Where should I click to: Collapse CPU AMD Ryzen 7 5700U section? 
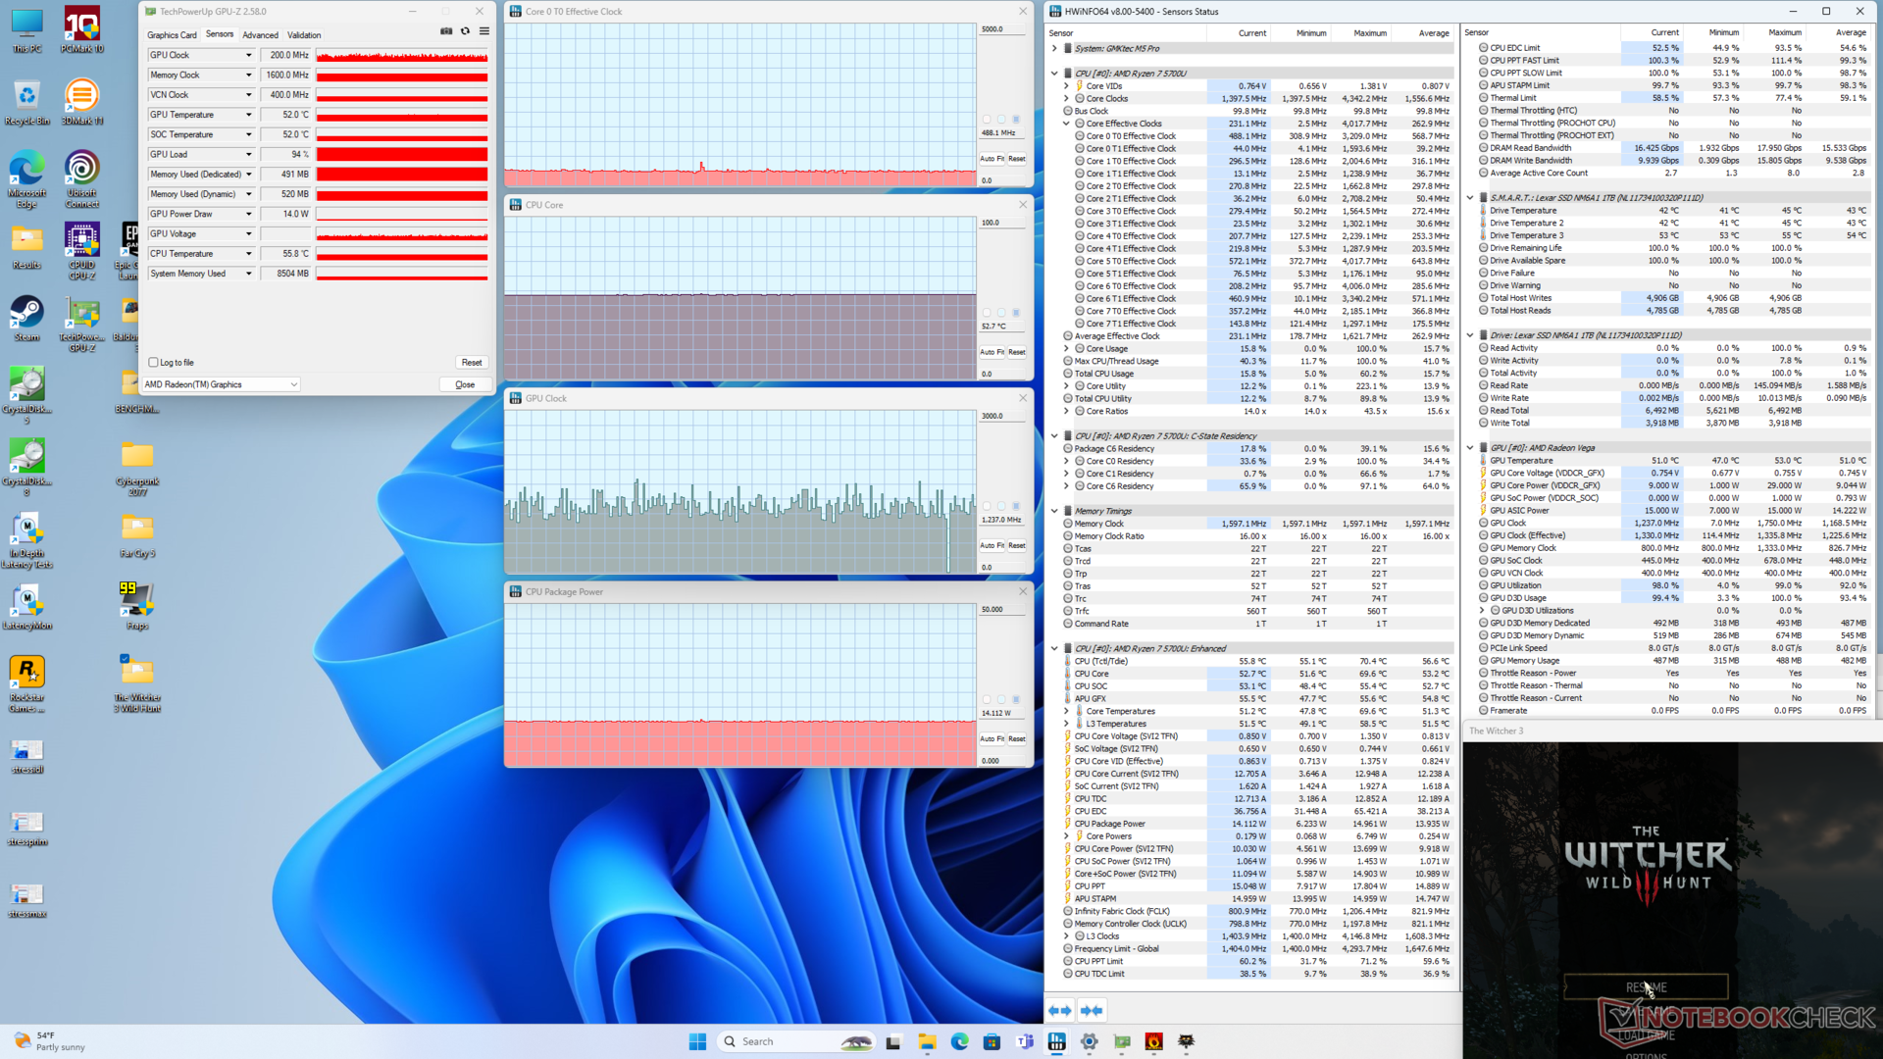pyautogui.click(x=1055, y=74)
